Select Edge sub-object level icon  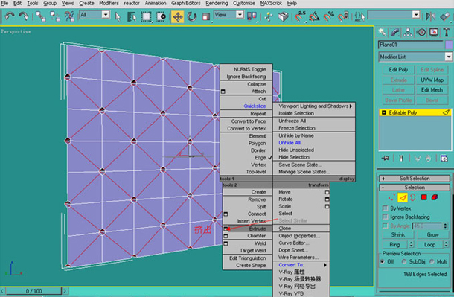pyautogui.click(x=403, y=198)
